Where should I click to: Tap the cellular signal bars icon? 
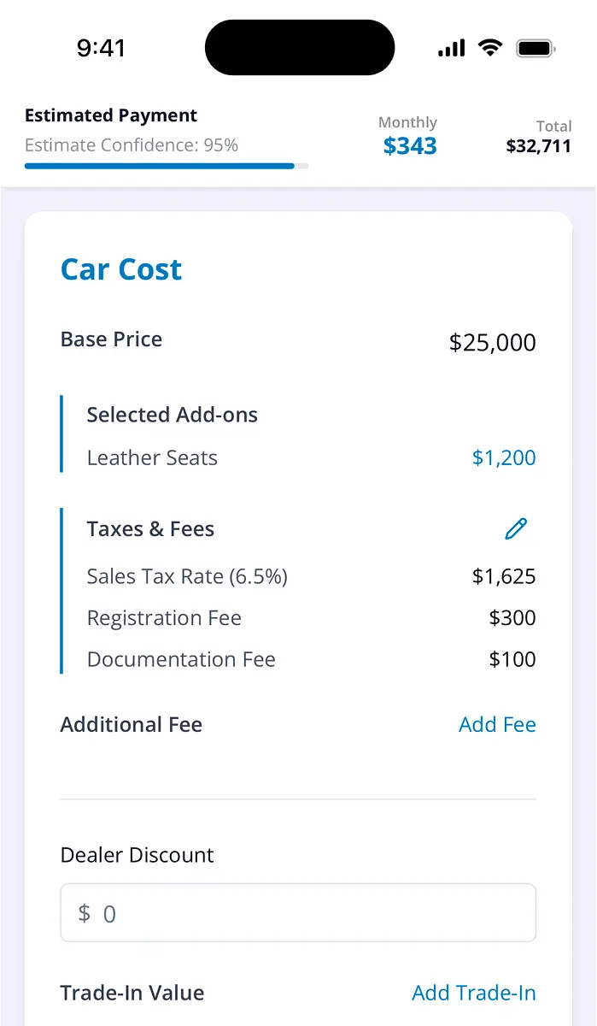pyautogui.click(x=452, y=49)
